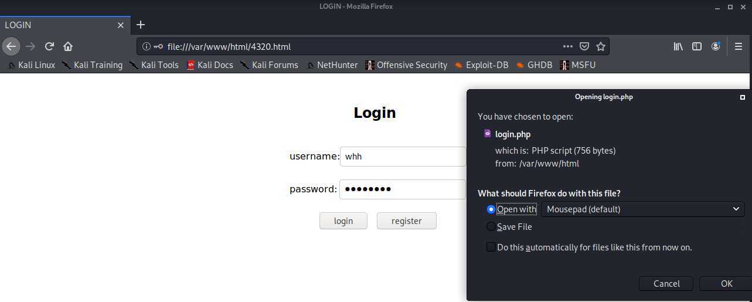Show site information icon in address bar
Viewport: 752px width, 302px height.
[x=147, y=46]
